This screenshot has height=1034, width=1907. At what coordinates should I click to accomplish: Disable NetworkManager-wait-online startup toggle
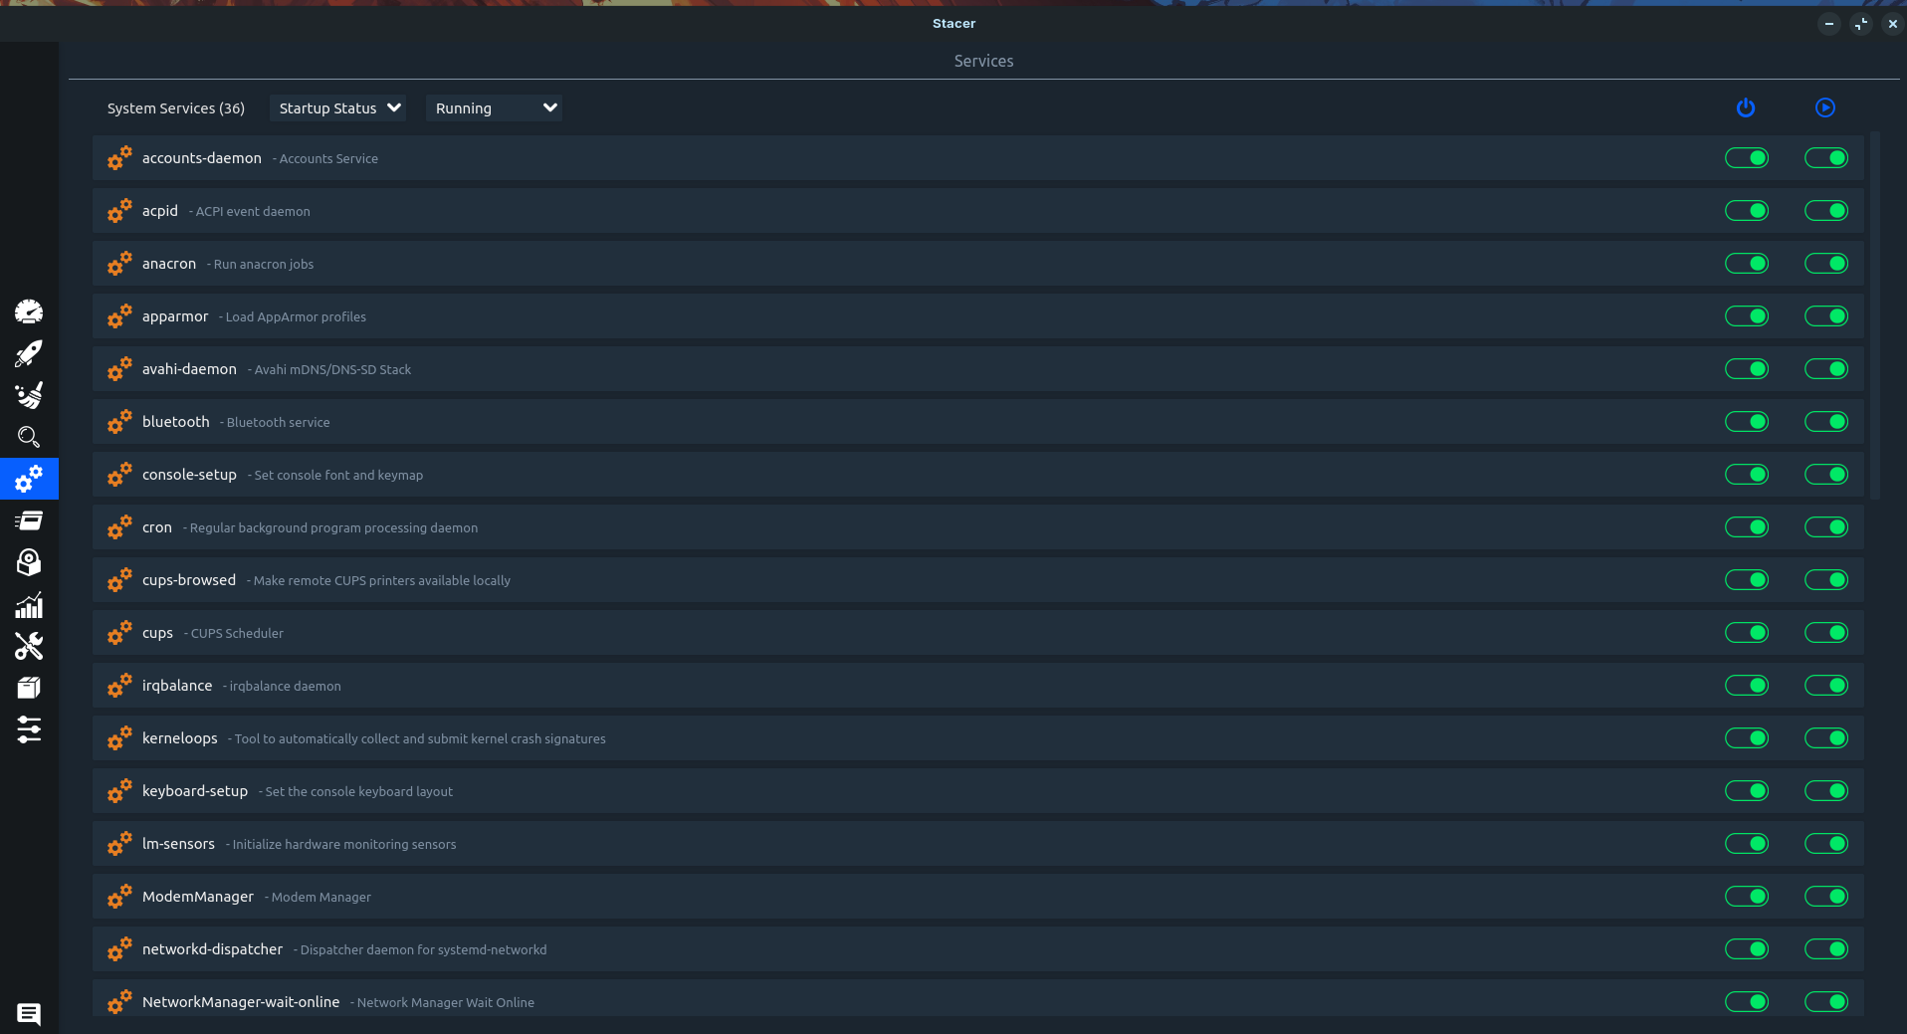[1747, 1001]
